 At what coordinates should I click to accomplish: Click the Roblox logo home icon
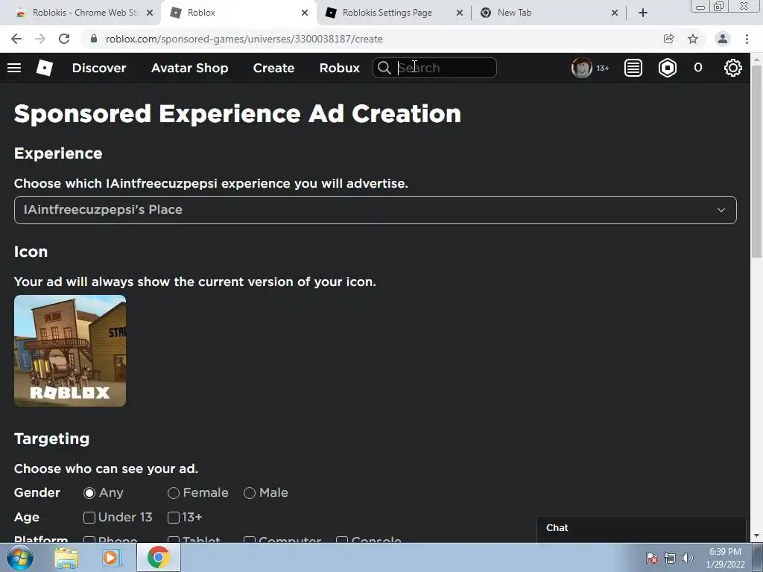(x=44, y=68)
